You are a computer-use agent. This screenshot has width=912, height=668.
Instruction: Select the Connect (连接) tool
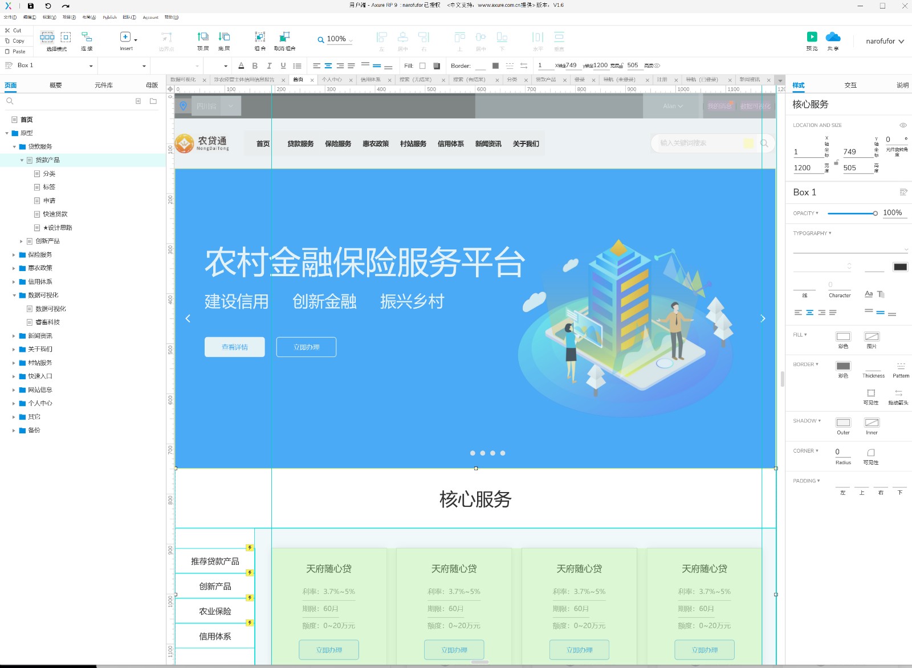coord(87,37)
